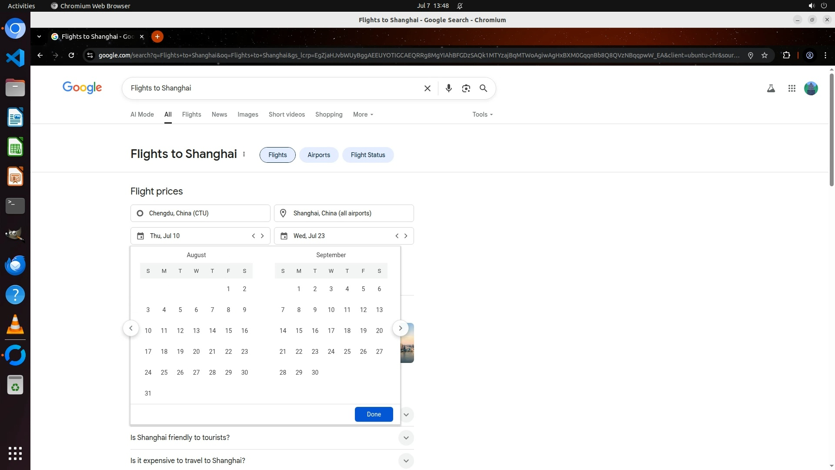Open the Tools dropdown

[x=482, y=114]
